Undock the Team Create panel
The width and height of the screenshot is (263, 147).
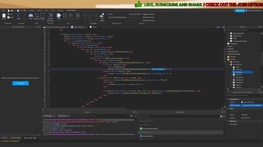click(37, 27)
